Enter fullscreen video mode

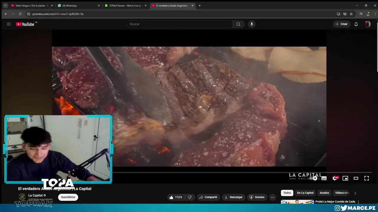(x=366, y=178)
